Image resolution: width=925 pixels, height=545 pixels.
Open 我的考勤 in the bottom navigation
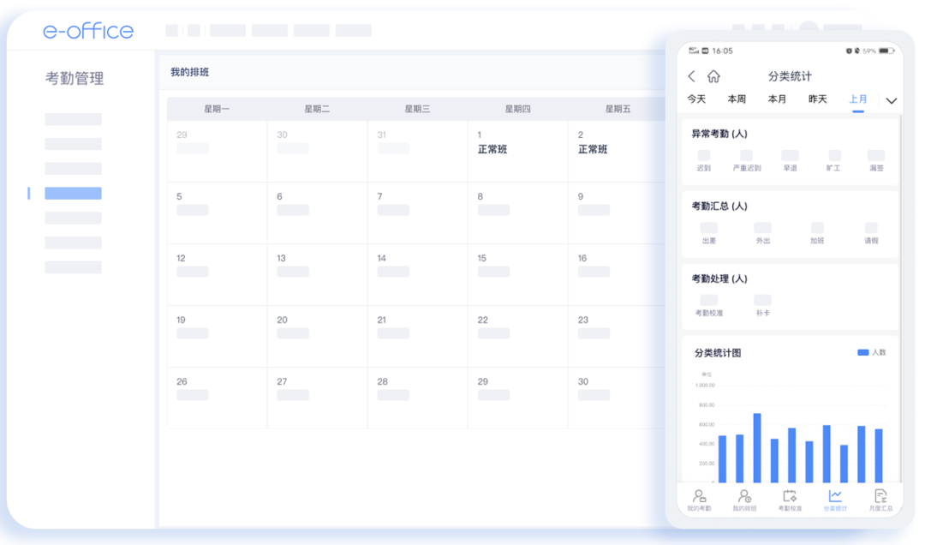point(699,499)
